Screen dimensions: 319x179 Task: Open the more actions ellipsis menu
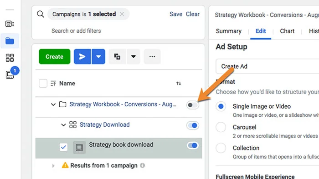(152, 56)
